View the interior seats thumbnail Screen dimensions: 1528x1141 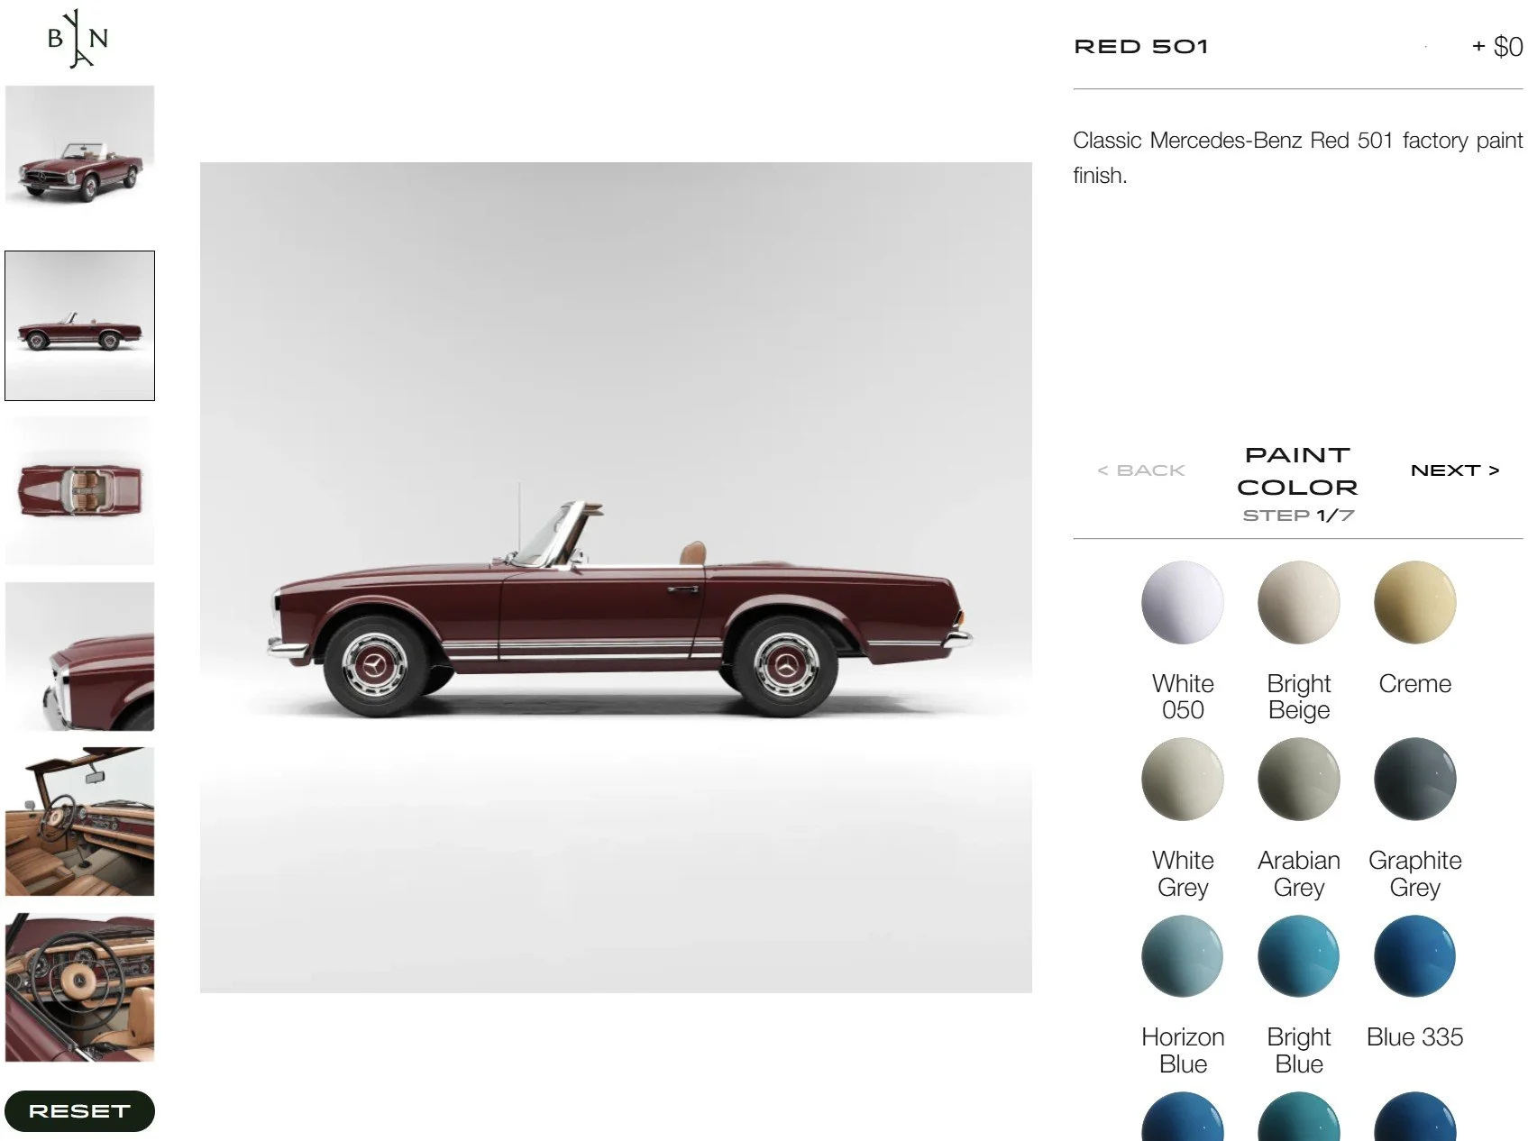[79, 821]
